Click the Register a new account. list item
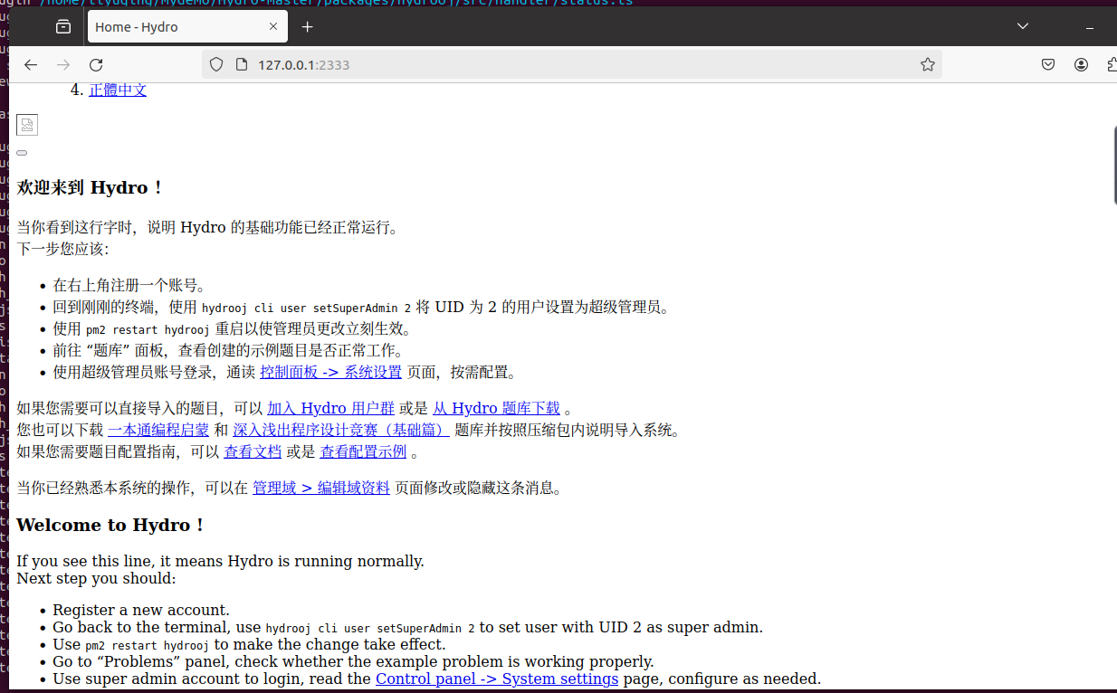1117x693 pixels. pyautogui.click(x=141, y=610)
